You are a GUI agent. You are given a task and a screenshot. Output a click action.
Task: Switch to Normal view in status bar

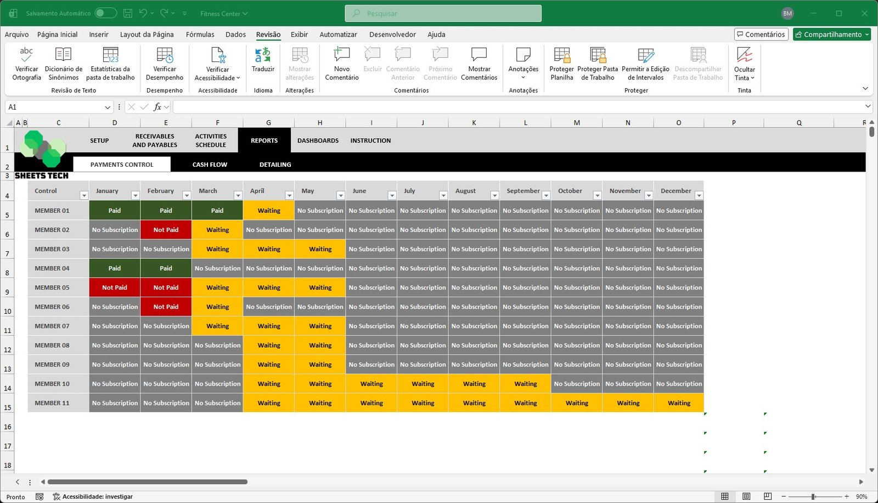click(725, 496)
